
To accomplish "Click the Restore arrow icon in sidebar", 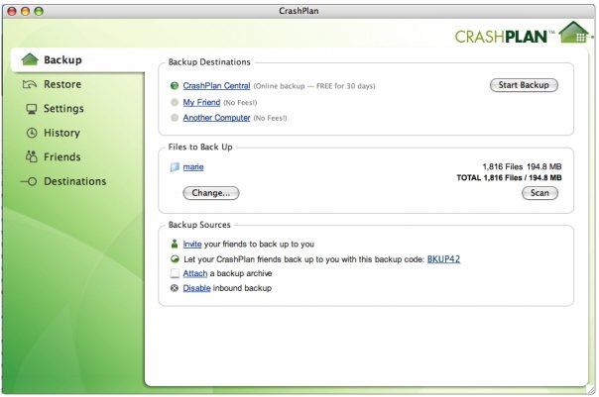I will click(30, 84).
